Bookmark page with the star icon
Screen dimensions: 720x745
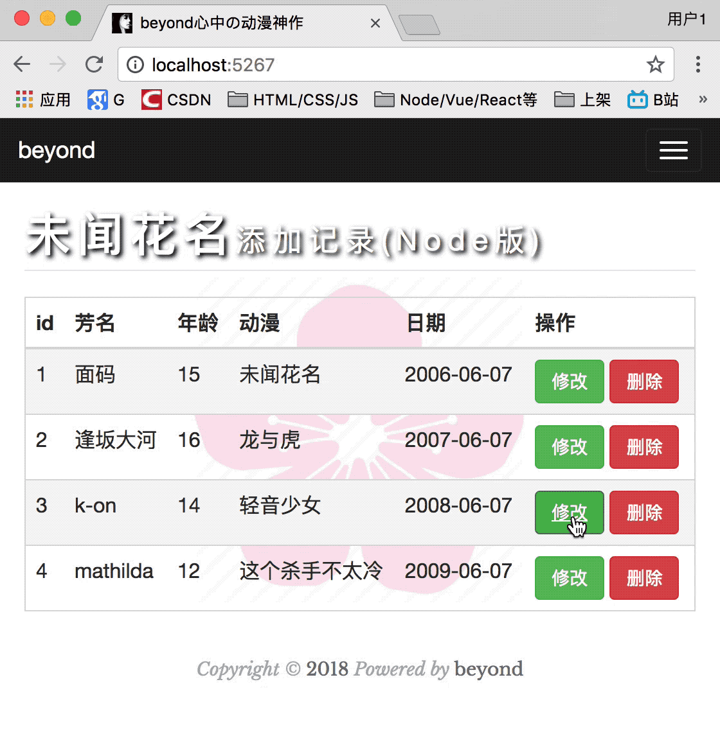[655, 64]
